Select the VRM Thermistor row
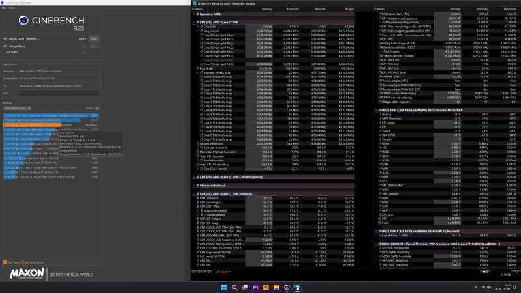This screenshot has width=521, height=293. [447, 119]
